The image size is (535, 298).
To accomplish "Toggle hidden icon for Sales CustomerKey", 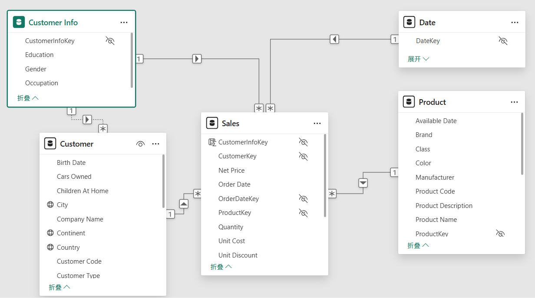I will click(x=303, y=156).
